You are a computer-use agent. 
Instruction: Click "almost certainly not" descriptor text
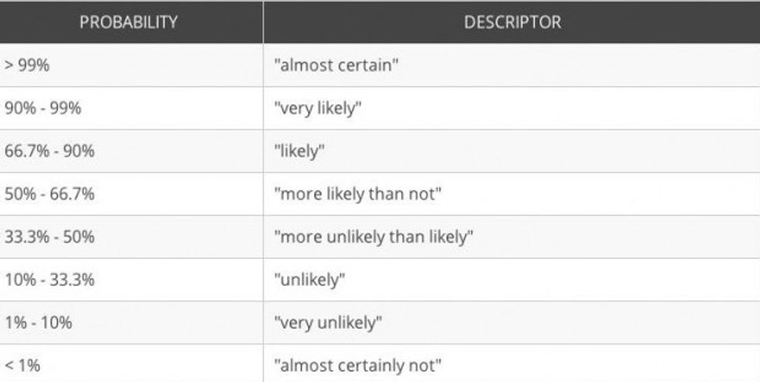[358, 364]
